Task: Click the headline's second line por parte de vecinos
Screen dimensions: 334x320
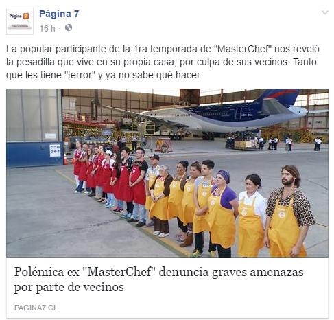Action: (x=69, y=287)
